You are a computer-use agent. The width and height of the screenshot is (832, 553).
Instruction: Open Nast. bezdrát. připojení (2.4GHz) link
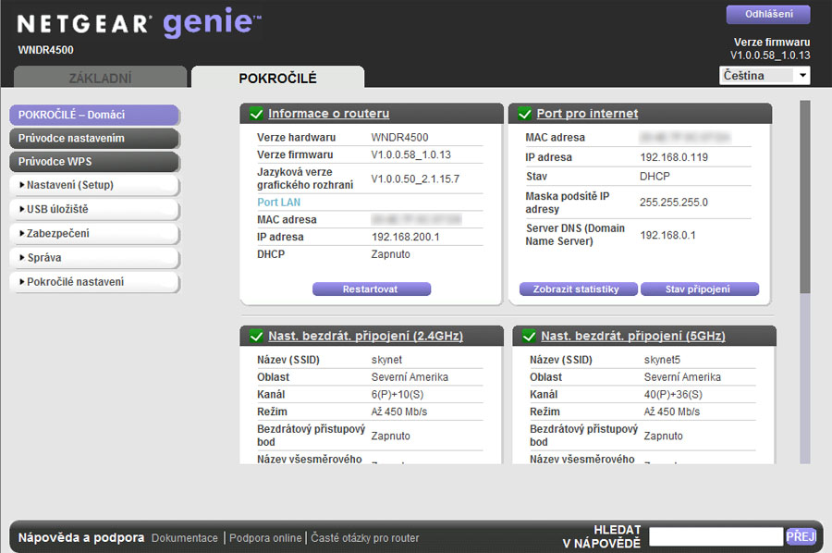point(365,336)
